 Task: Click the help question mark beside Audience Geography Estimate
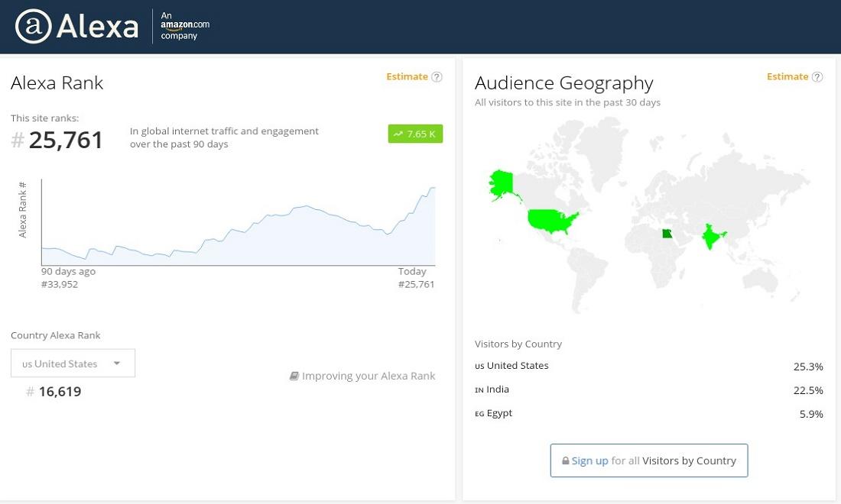pos(817,76)
